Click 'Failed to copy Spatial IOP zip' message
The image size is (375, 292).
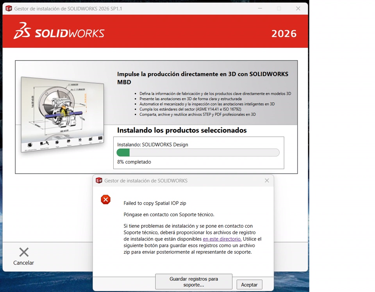click(155, 203)
